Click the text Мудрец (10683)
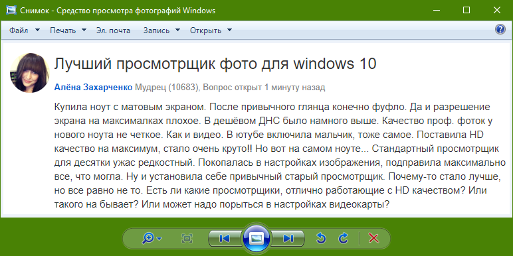The width and height of the screenshot is (513, 256). [x=167, y=88]
